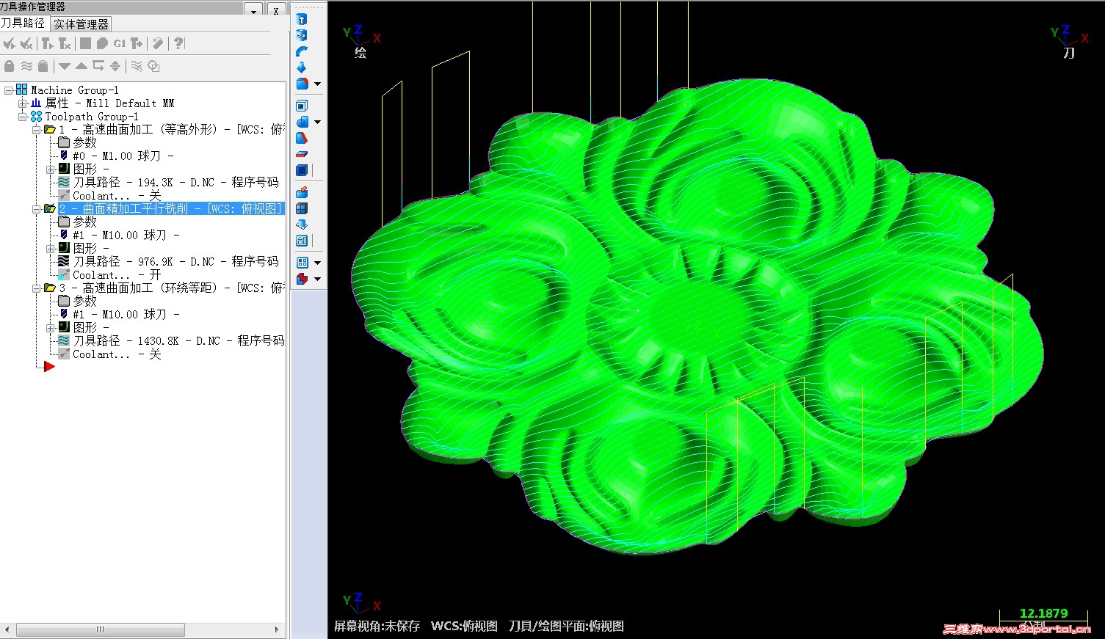This screenshot has height=639, width=1105.
Task: Collapse operation 3 高速曲面加工 (环绕等距)
Action: tap(36, 288)
